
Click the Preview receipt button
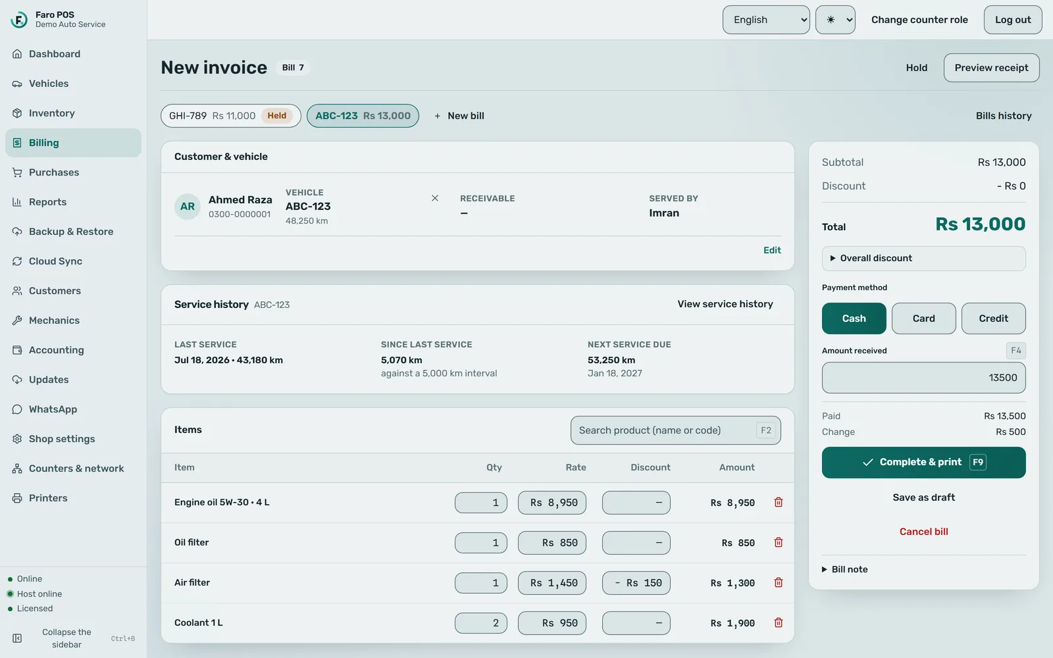tap(992, 68)
